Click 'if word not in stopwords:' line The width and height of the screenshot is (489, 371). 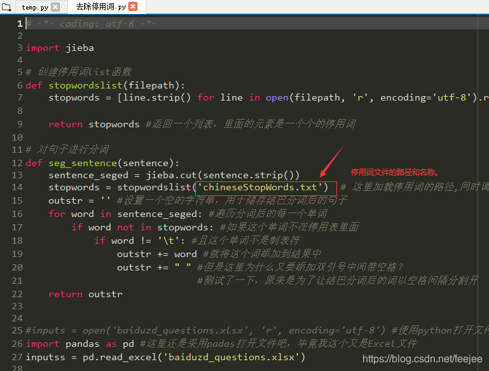click(142, 227)
